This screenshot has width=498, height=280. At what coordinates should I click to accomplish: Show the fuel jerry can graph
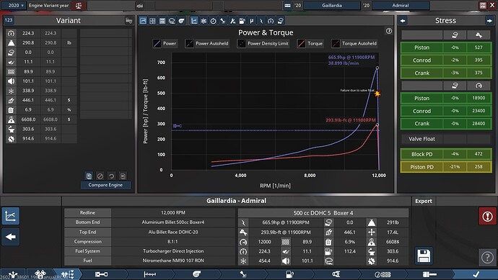tap(242, 21)
